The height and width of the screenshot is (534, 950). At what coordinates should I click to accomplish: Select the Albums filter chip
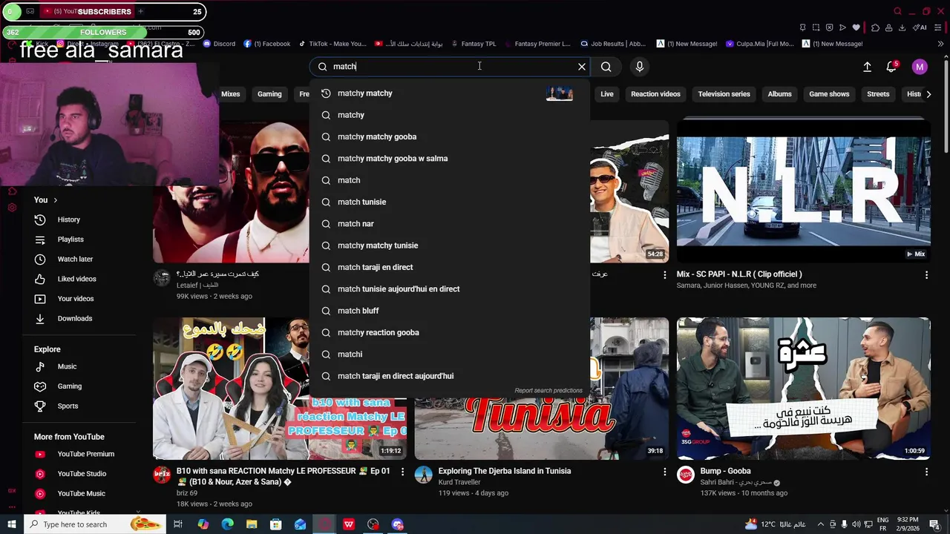point(779,94)
